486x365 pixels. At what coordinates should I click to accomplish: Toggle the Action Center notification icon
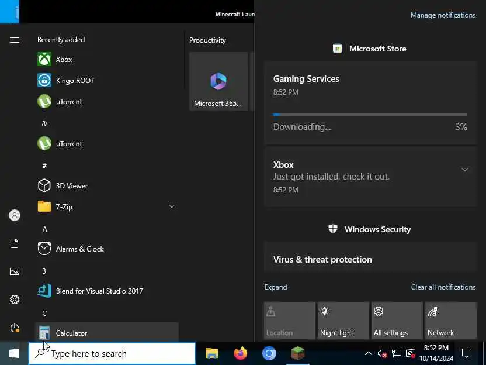tap(467, 353)
